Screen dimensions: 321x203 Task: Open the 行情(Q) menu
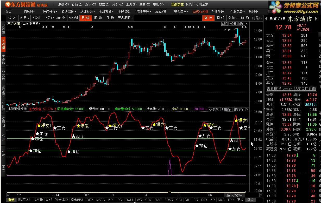click(77, 4)
